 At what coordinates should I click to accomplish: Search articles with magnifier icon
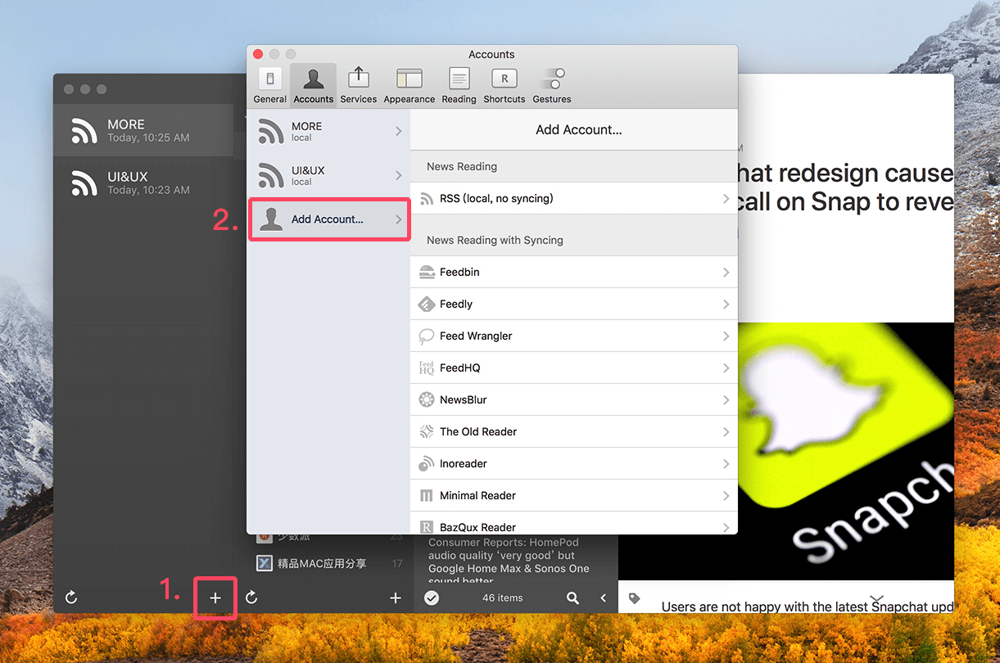(572, 598)
